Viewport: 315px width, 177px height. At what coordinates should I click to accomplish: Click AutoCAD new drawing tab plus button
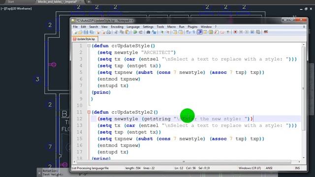(89, 2)
